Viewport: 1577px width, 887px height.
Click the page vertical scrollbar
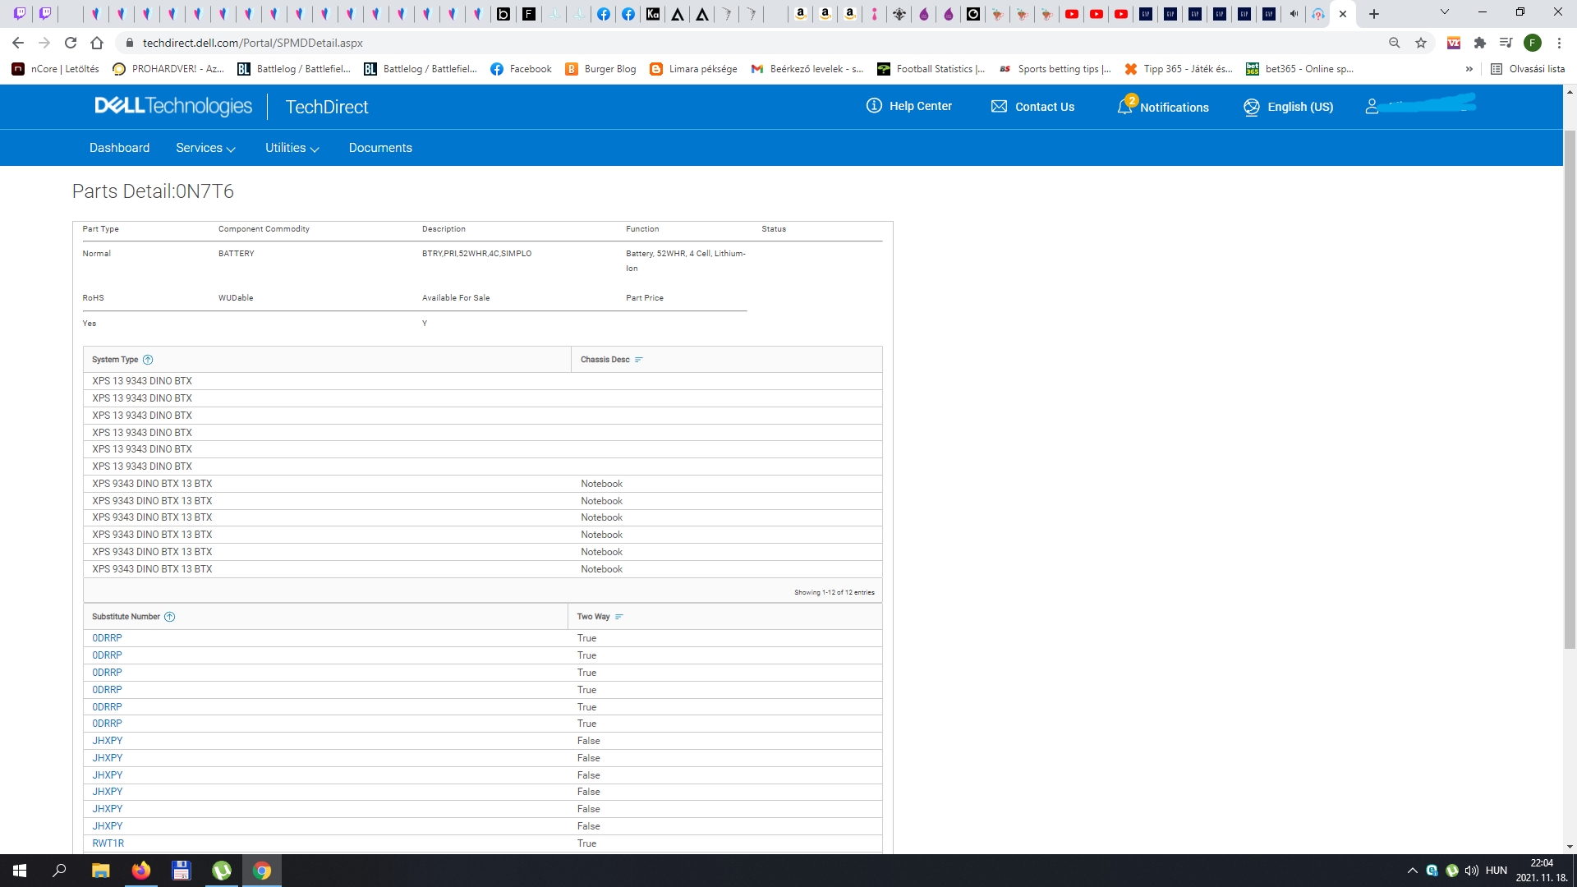1570,390
